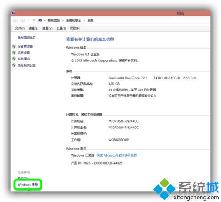This screenshot has width=221, height=202.
Task: Open the Windows 更新 link
Action: pyautogui.click(x=28, y=185)
